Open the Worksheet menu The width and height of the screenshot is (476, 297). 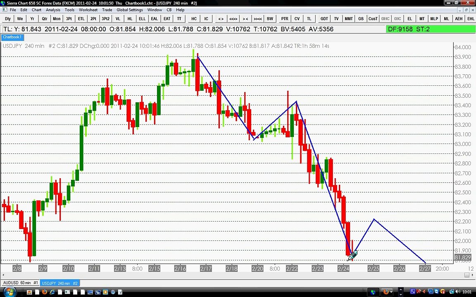click(x=88, y=10)
